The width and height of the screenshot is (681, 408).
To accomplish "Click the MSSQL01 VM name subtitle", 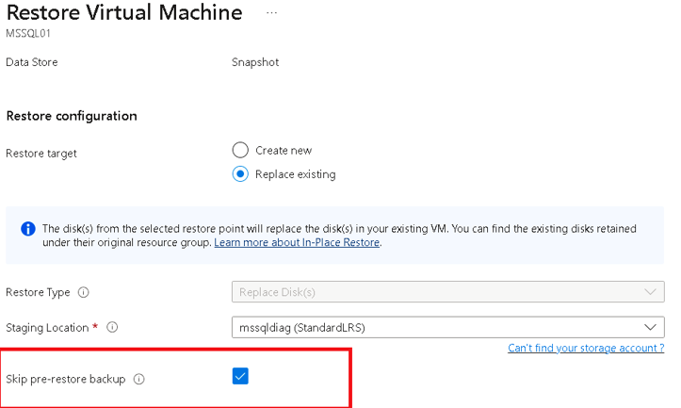I will [27, 33].
